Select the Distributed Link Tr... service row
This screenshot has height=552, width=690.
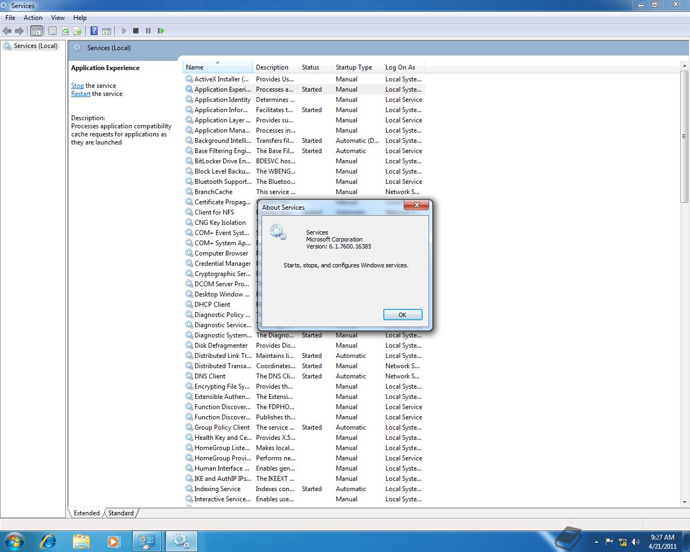click(x=305, y=356)
